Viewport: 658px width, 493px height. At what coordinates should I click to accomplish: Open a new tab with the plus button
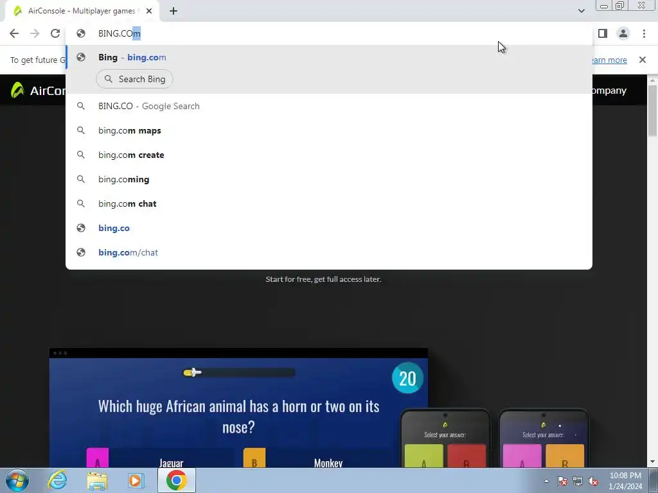pos(173,12)
